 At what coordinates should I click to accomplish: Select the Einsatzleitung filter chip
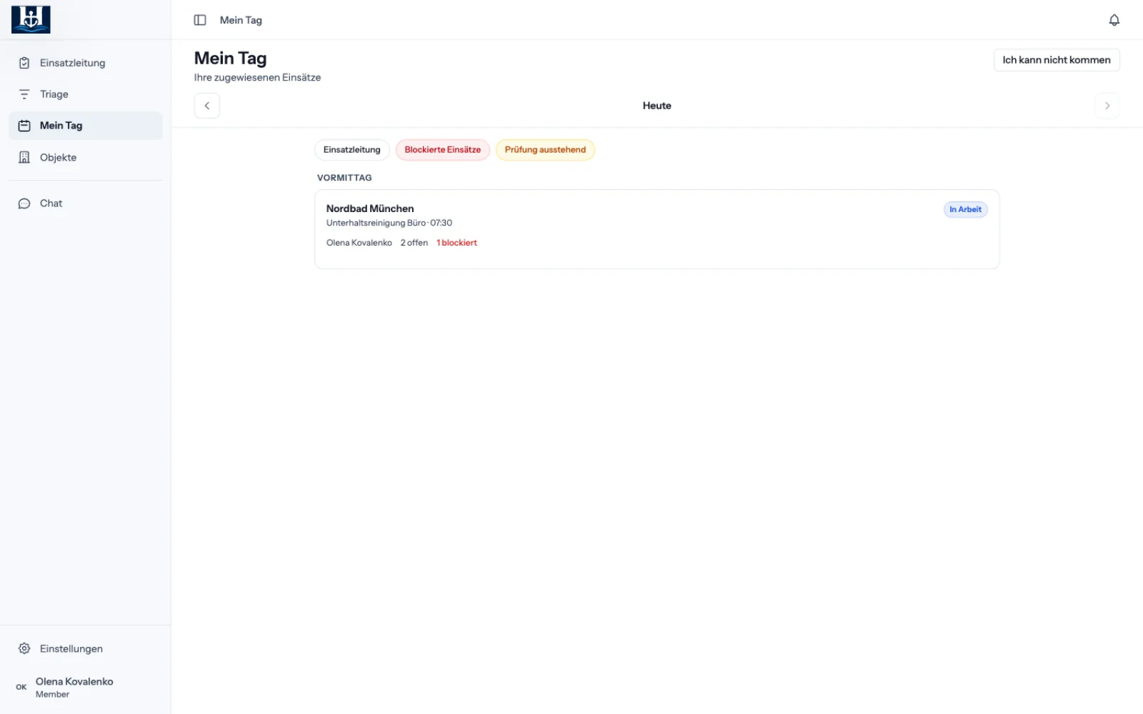(x=352, y=150)
